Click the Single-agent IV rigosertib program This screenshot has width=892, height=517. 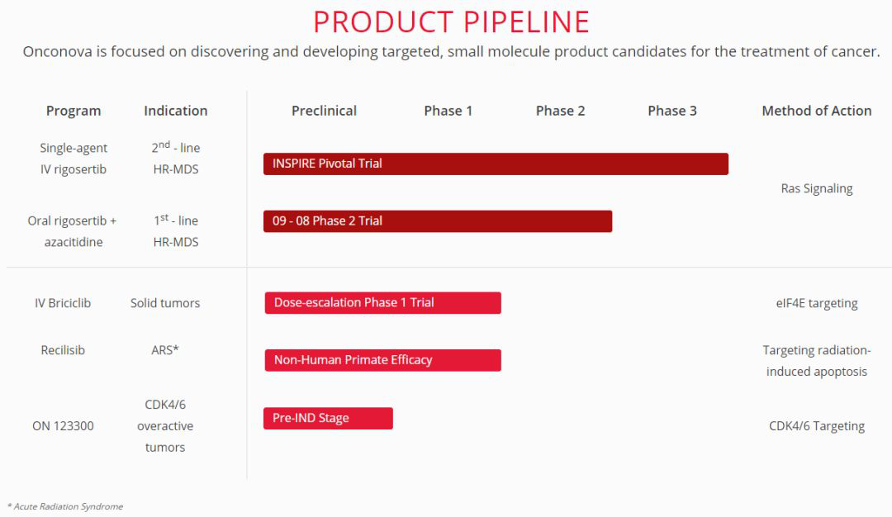pos(74,159)
